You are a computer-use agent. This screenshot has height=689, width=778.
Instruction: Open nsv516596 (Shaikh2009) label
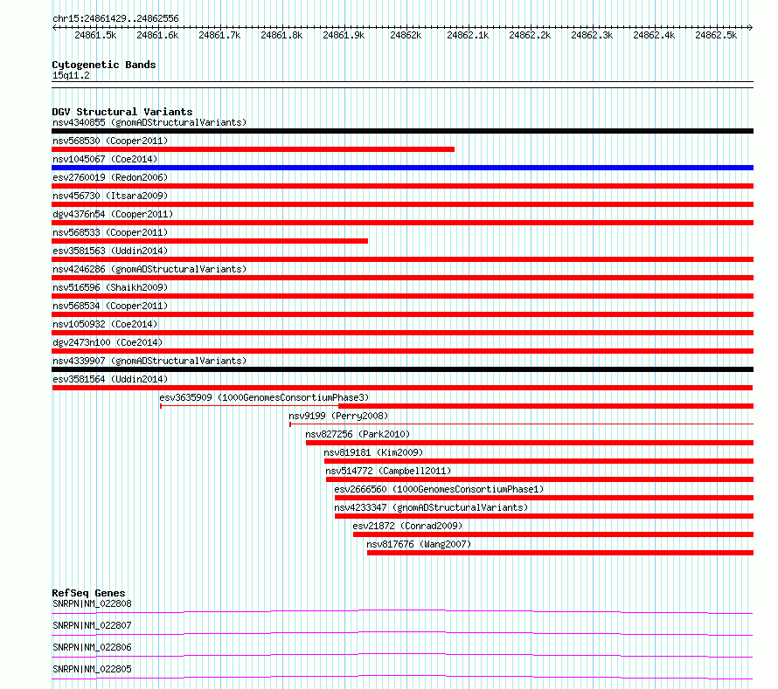[110, 287]
